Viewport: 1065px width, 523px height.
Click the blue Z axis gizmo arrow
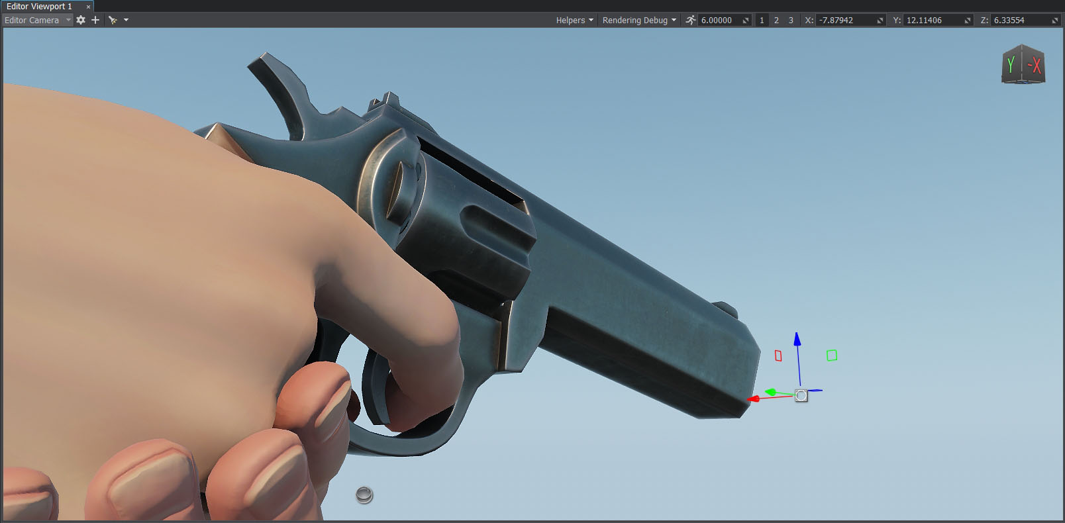coord(797,341)
